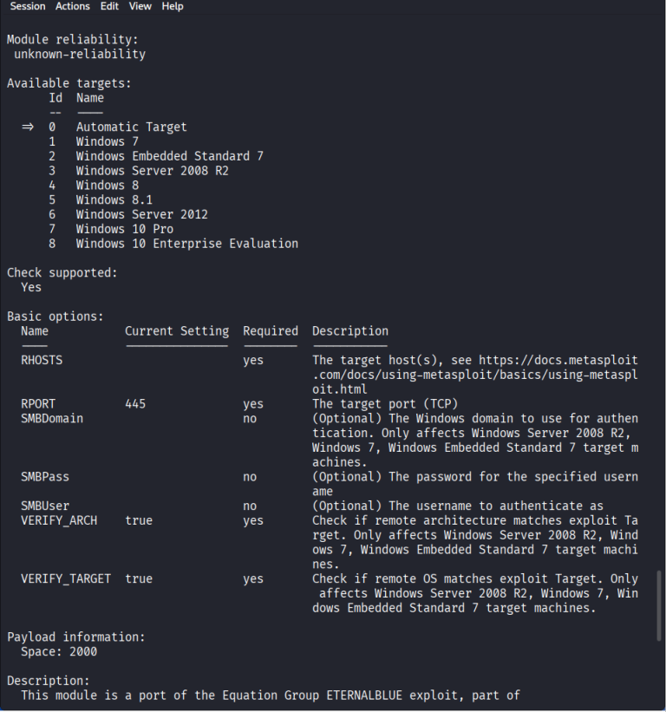Click the Windows Server 2008 R2 target

(152, 170)
